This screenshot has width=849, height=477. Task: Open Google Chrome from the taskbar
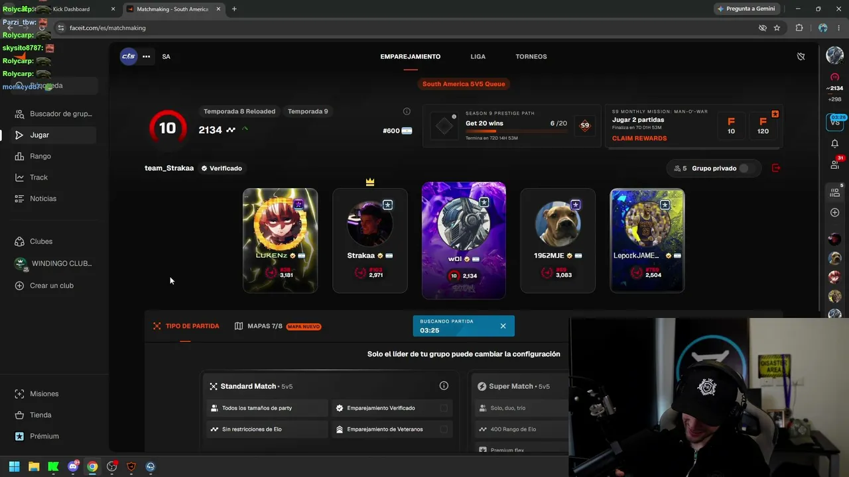(92, 466)
